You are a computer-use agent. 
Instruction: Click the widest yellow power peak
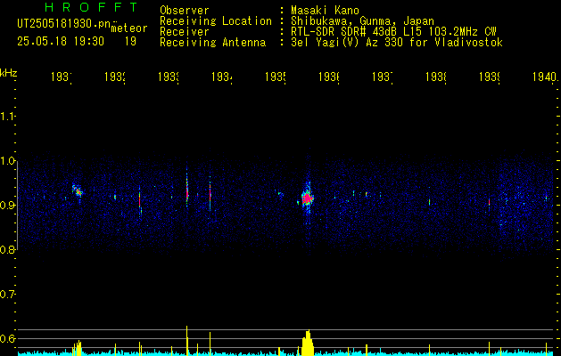(308, 343)
